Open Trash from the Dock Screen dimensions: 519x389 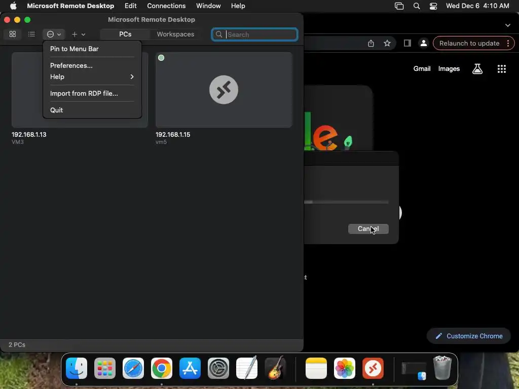point(442,368)
